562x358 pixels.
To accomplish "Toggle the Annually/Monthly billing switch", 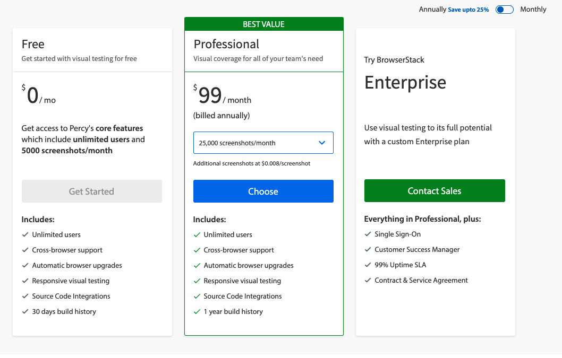I will pos(504,10).
